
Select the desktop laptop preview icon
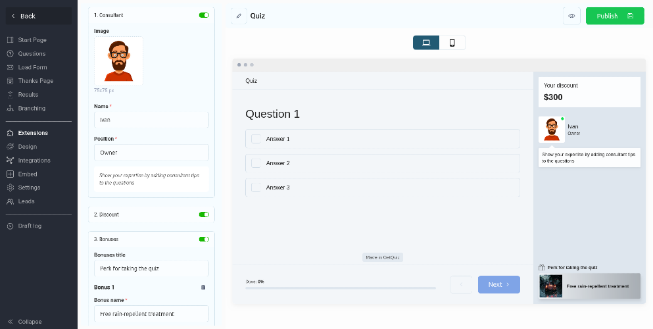426,43
